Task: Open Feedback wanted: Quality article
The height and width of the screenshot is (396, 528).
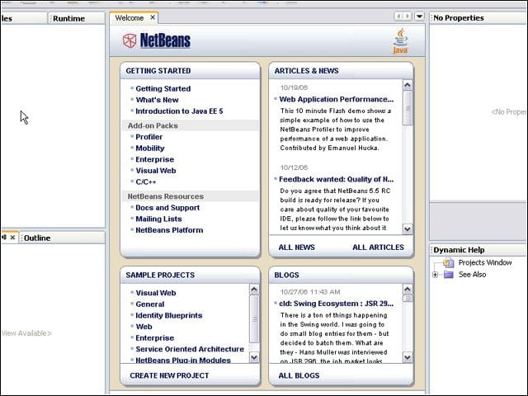Action: tap(336, 179)
